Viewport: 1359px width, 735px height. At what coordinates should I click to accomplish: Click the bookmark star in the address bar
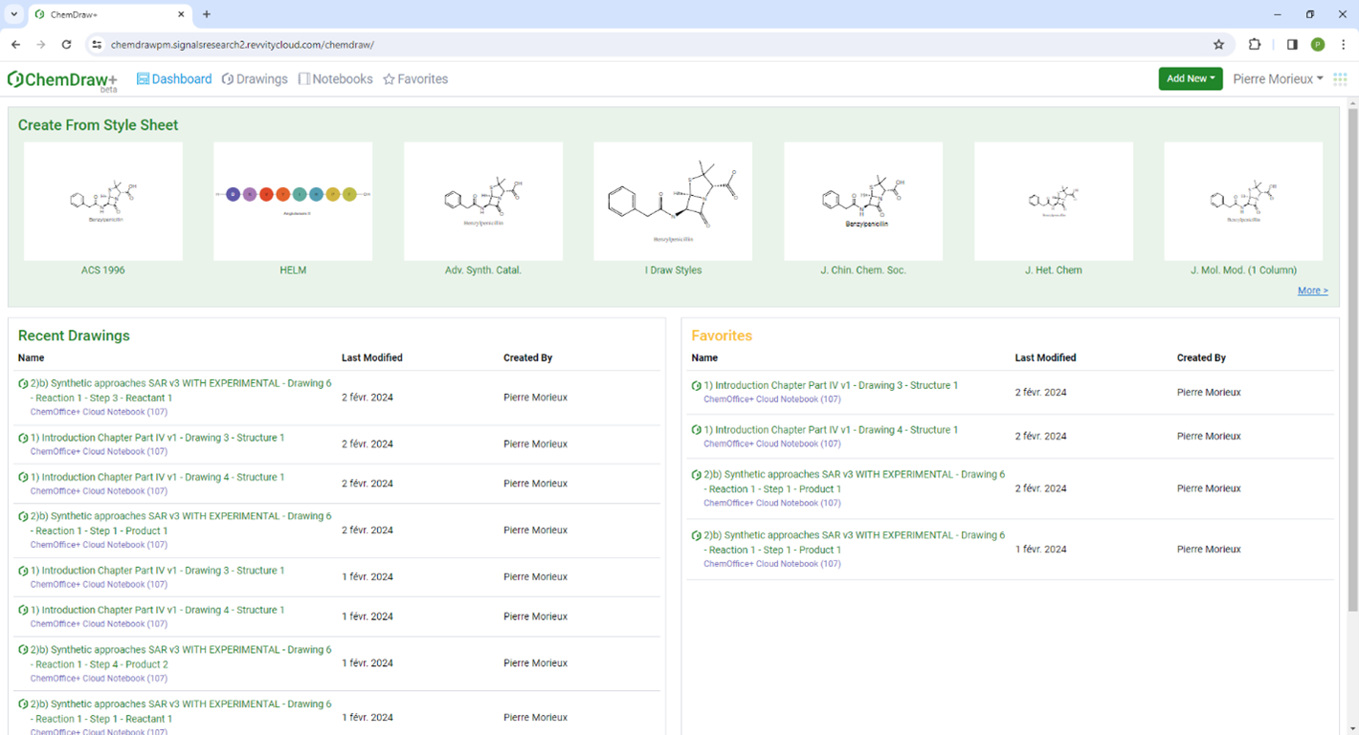[1219, 44]
